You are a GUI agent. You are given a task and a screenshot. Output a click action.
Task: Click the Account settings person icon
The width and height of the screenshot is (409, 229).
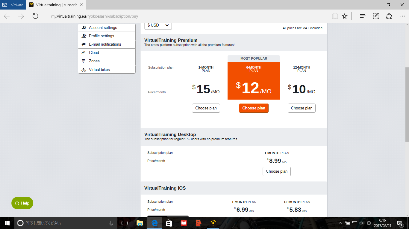pyautogui.click(x=84, y=27)
